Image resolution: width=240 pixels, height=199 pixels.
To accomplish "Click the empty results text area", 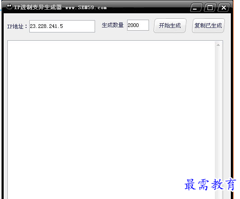I will (111, 120).
